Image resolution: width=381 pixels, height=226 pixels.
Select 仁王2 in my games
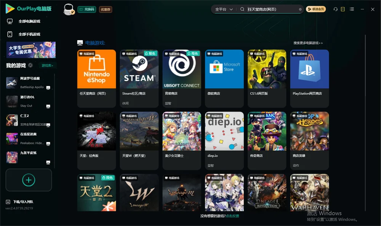tap(29, 120)
